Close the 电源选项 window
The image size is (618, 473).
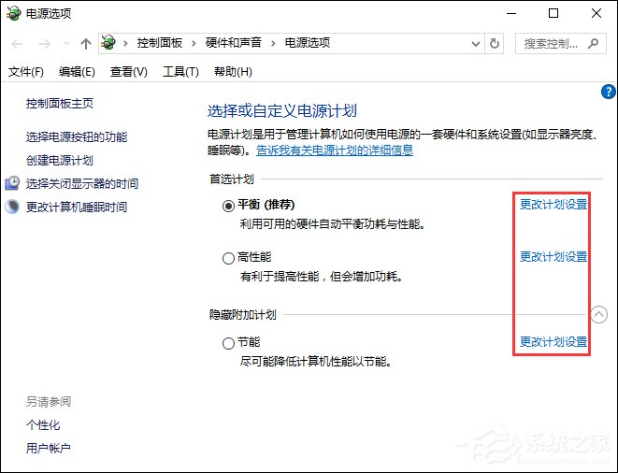click(596, 13)
